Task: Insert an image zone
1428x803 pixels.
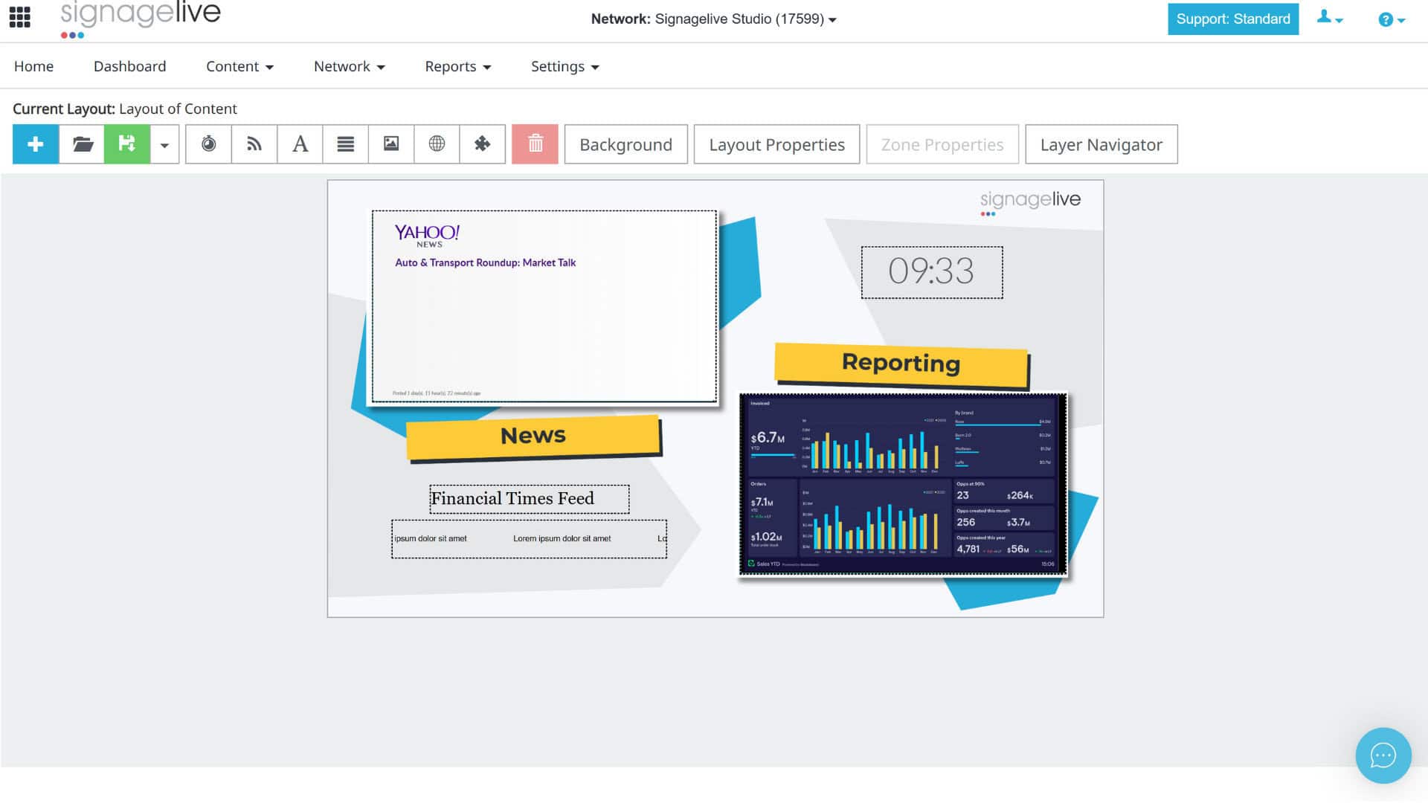Action: coord(391,144)
